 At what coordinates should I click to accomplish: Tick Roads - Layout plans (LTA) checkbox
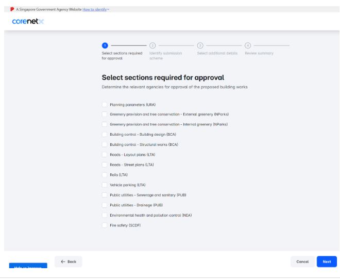105,155
